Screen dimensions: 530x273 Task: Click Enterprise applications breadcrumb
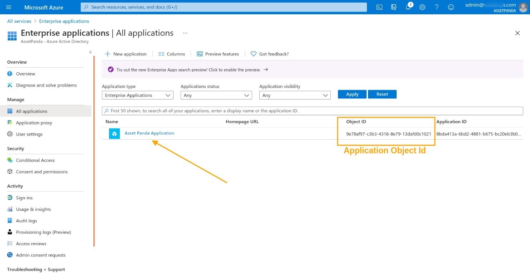pyautogui.click(x=64, y=21)
